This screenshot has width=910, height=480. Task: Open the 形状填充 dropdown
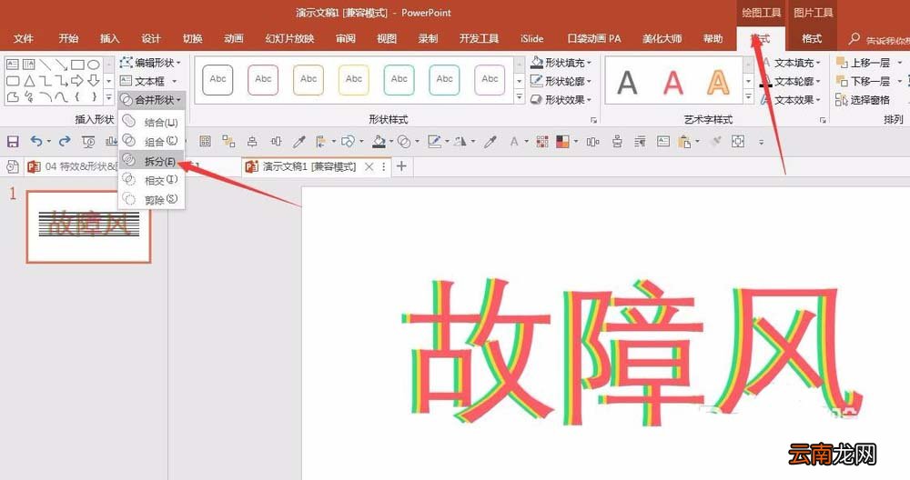point(561,62)
